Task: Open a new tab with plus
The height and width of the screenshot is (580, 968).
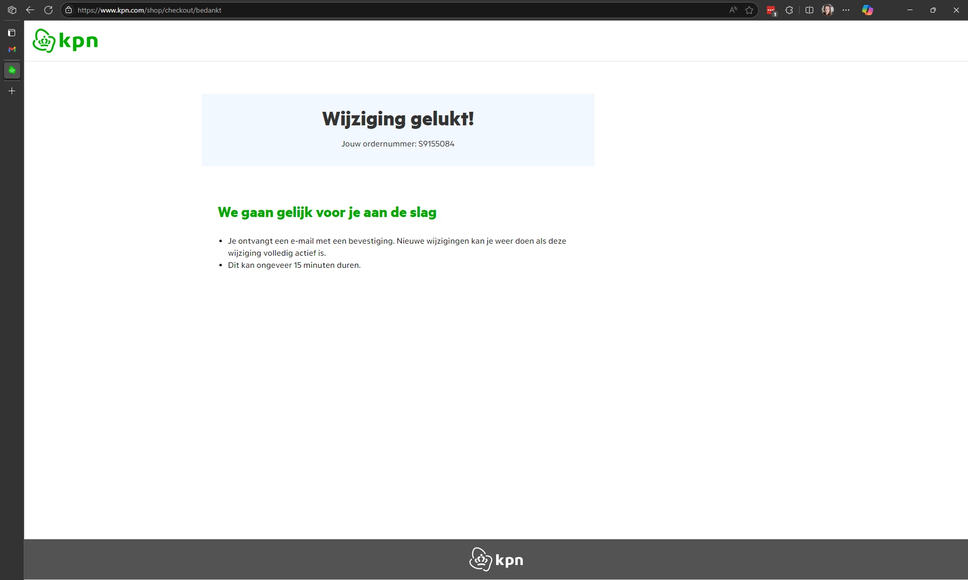Action: point(12,91)
